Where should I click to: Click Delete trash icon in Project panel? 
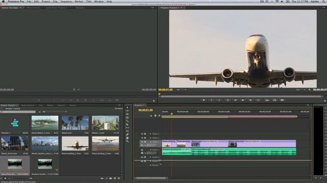[119, 178]
